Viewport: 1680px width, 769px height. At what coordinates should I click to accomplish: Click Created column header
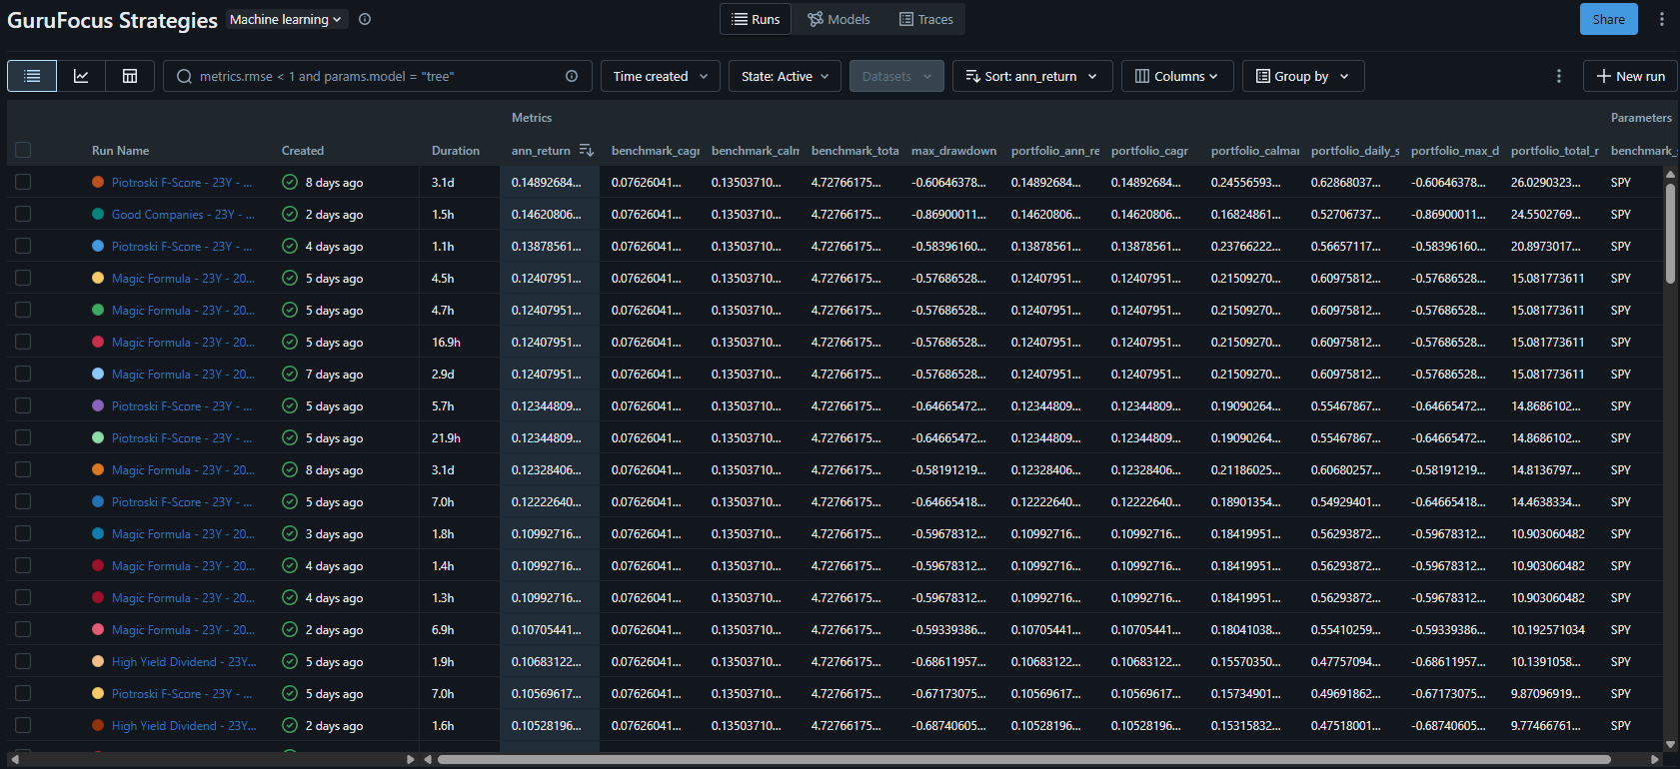(x=303, y=151)
